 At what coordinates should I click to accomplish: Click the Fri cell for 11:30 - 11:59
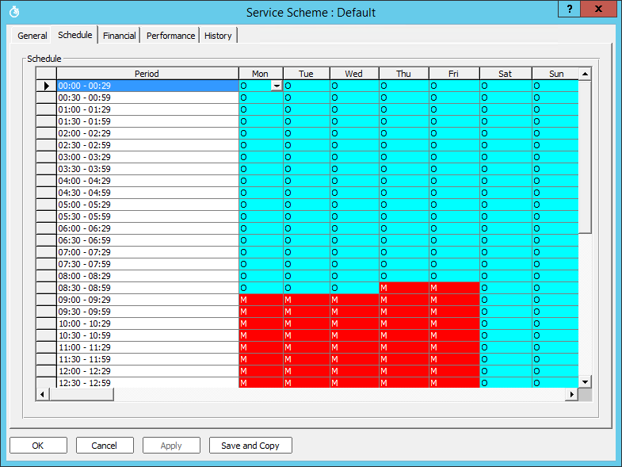tap(454, 359)
